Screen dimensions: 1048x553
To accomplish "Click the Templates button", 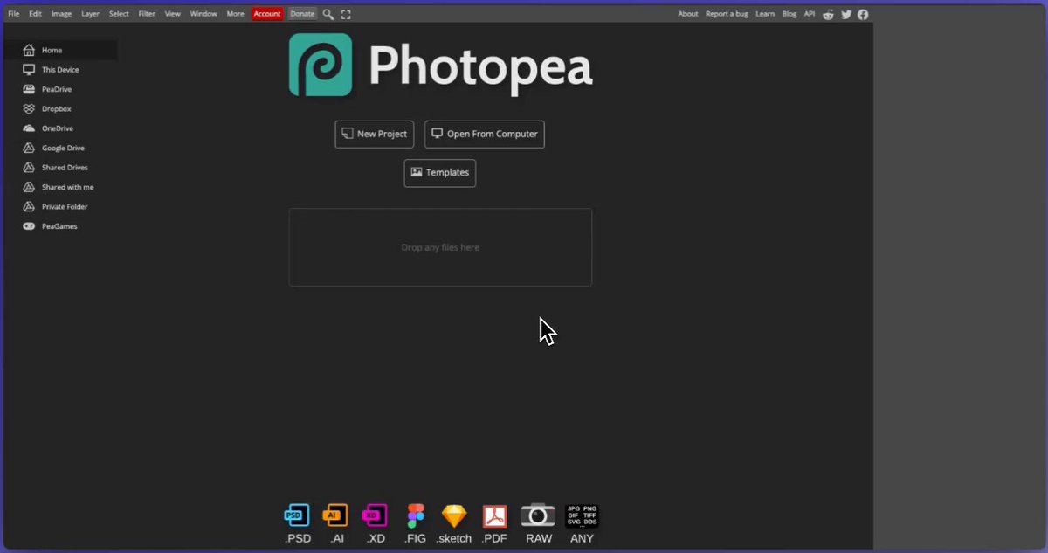I will (x=440, y=173).
